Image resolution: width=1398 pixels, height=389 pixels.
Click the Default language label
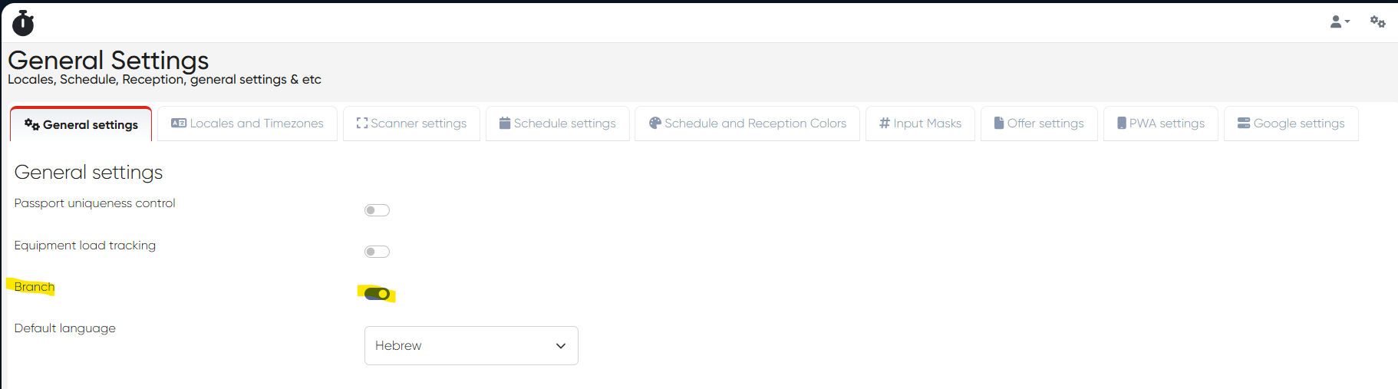[x=65, y=328]
